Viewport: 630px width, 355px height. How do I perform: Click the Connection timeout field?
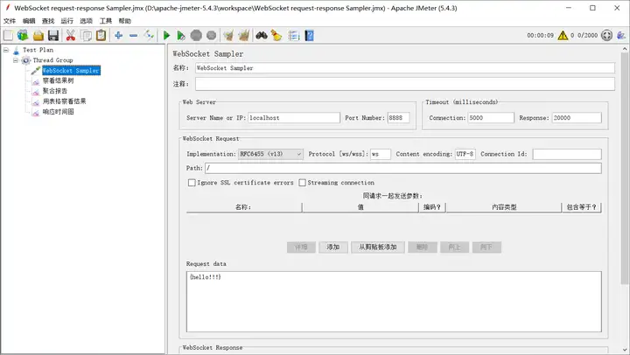(491, 118)
